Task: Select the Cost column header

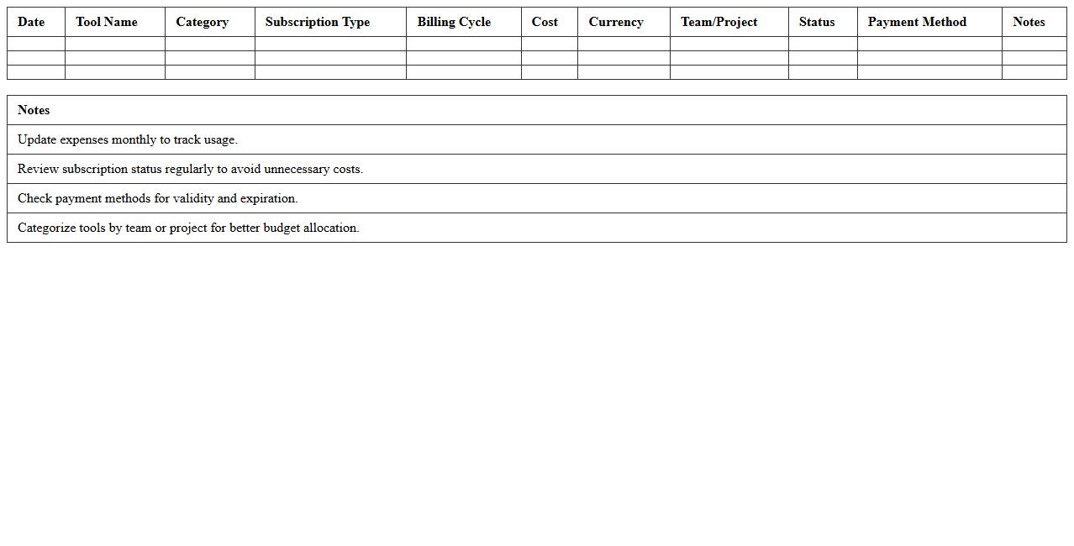Action: coord(545,22)
